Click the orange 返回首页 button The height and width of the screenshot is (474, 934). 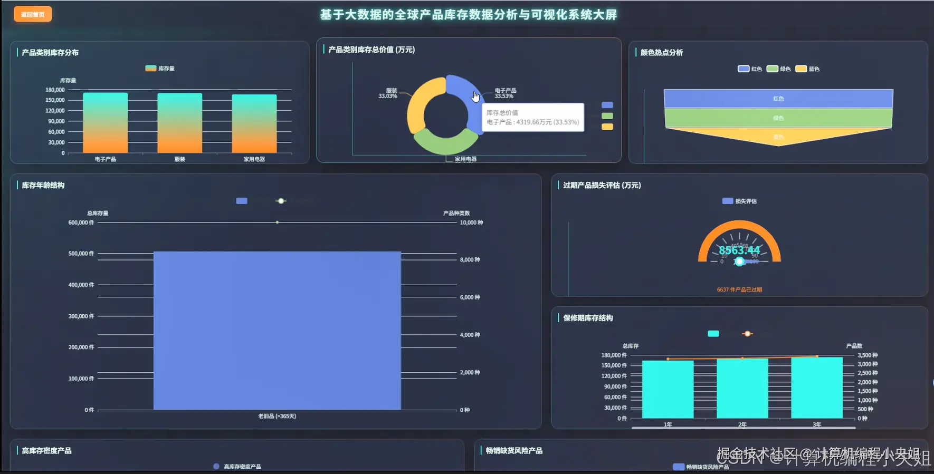click(33, 14)
